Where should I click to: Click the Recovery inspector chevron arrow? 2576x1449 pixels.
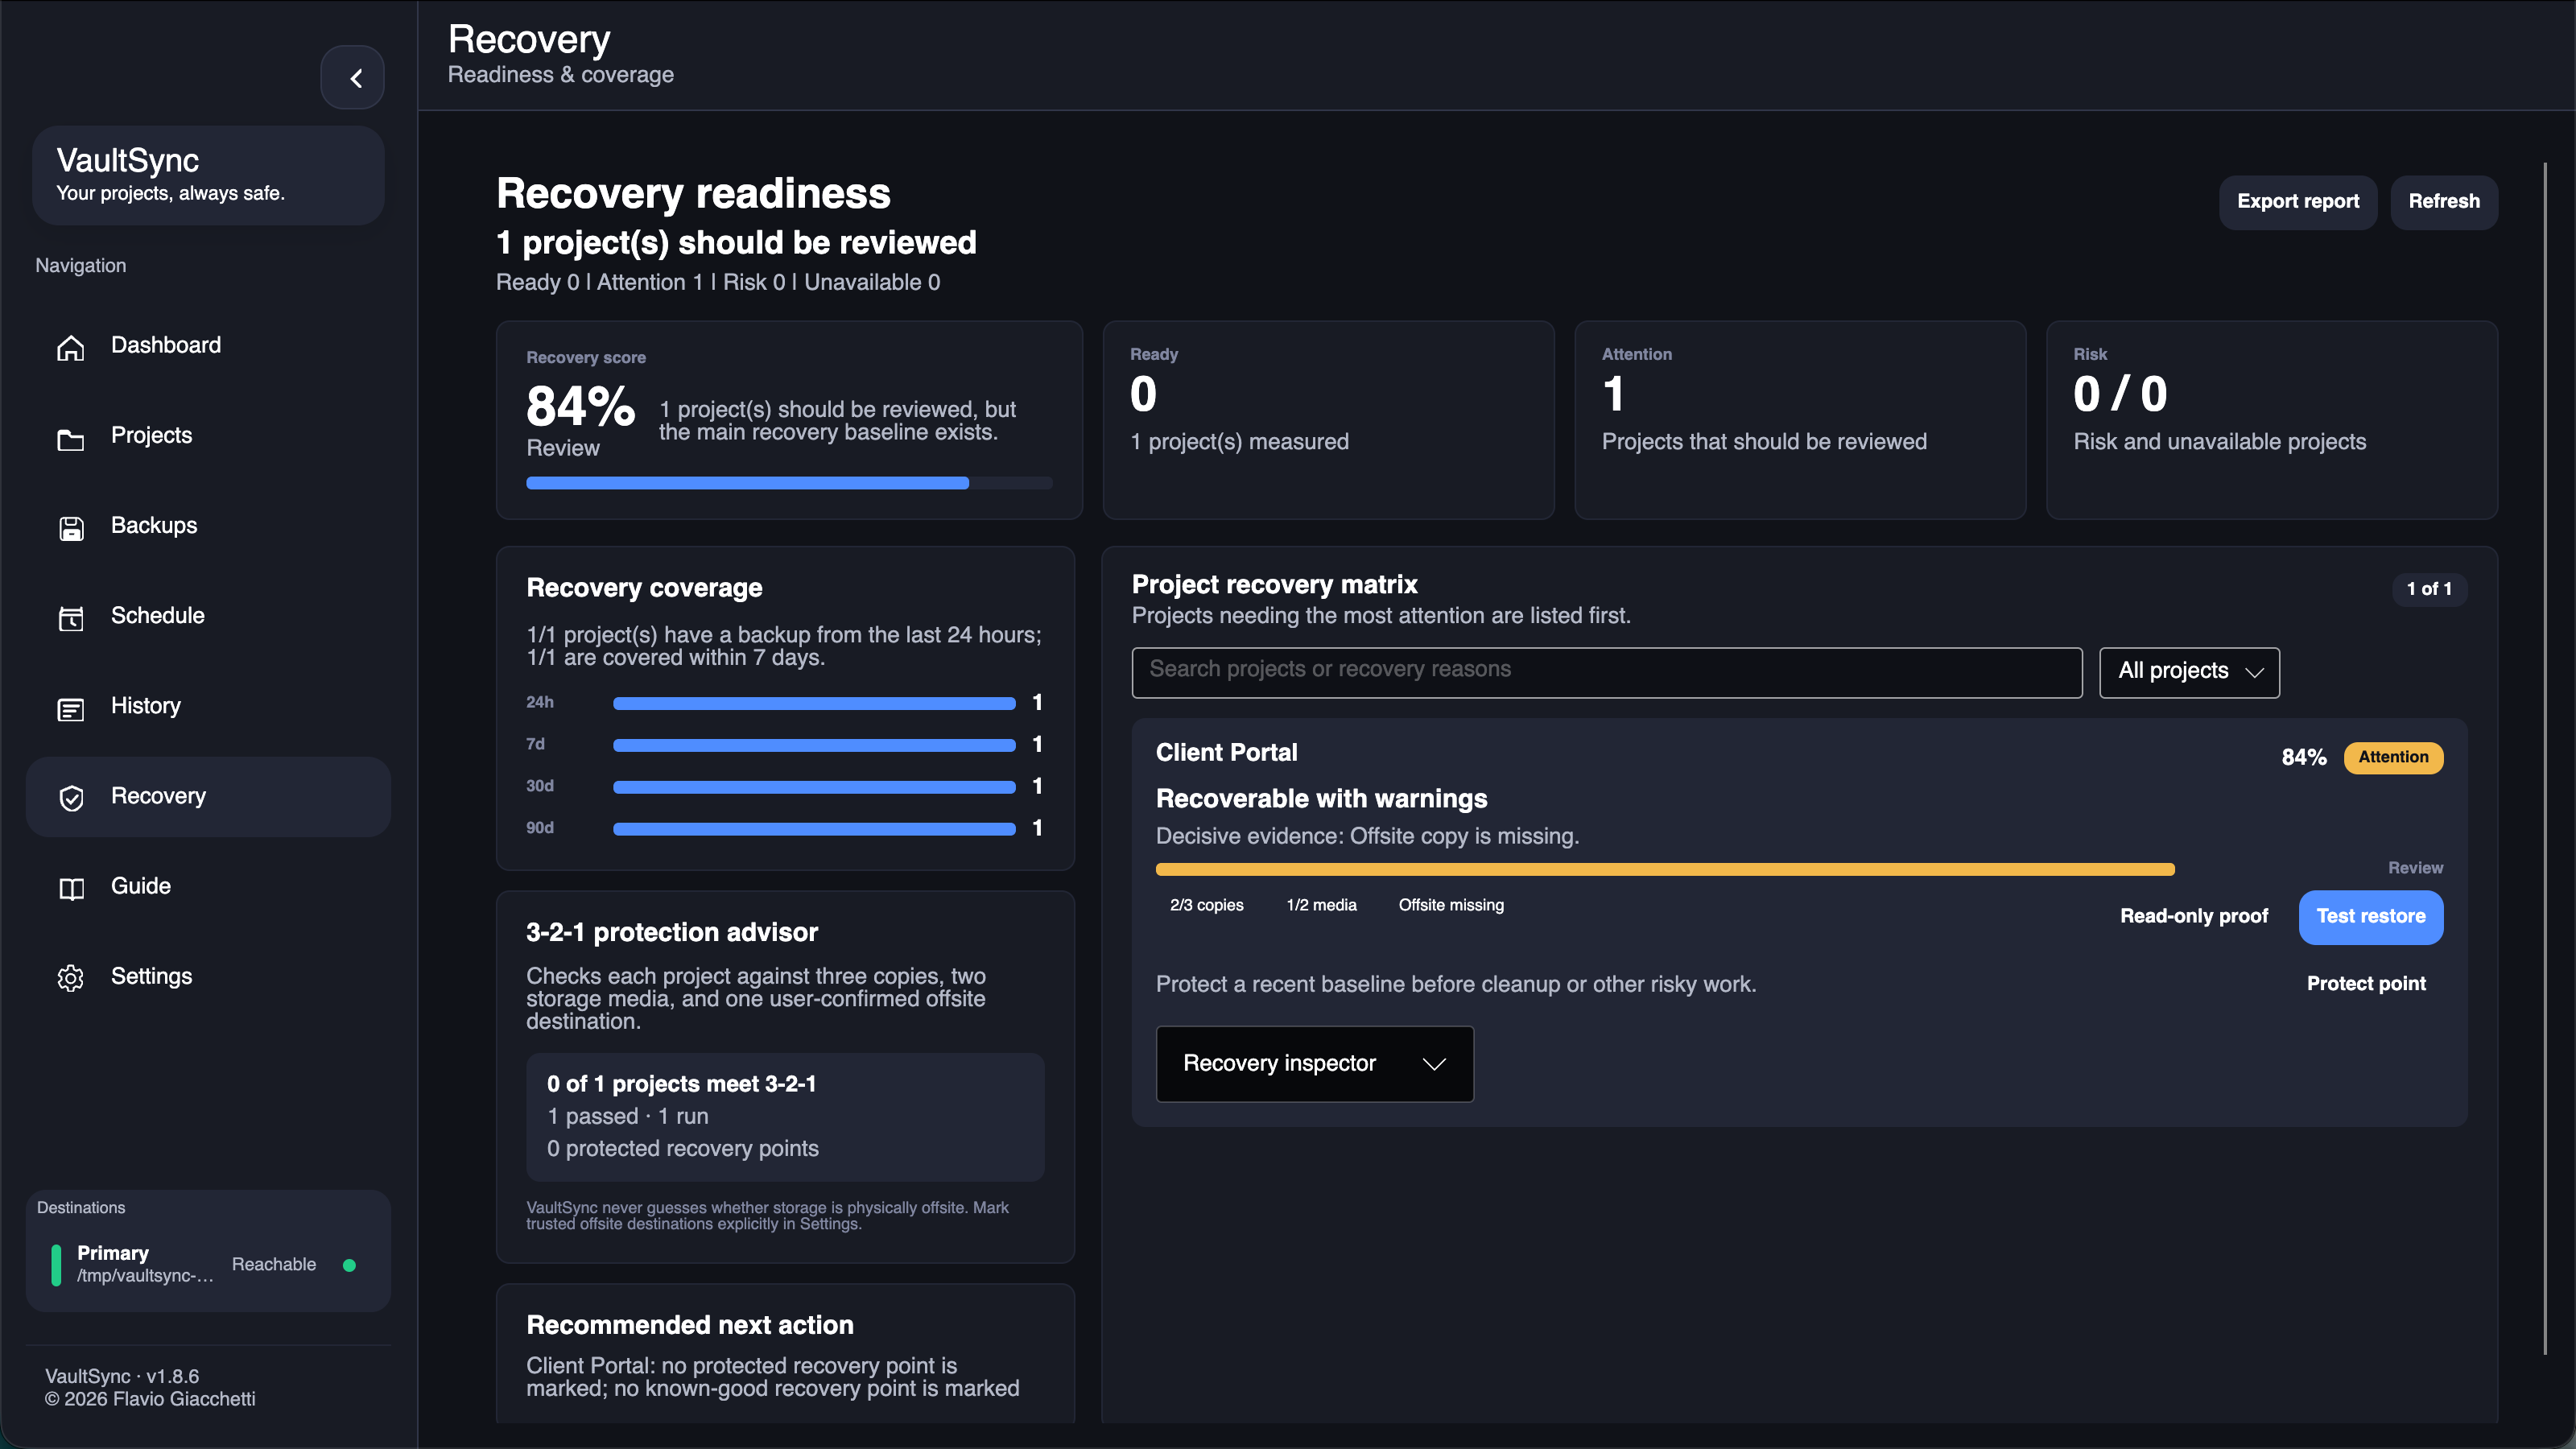(x=1434, y=1064)
